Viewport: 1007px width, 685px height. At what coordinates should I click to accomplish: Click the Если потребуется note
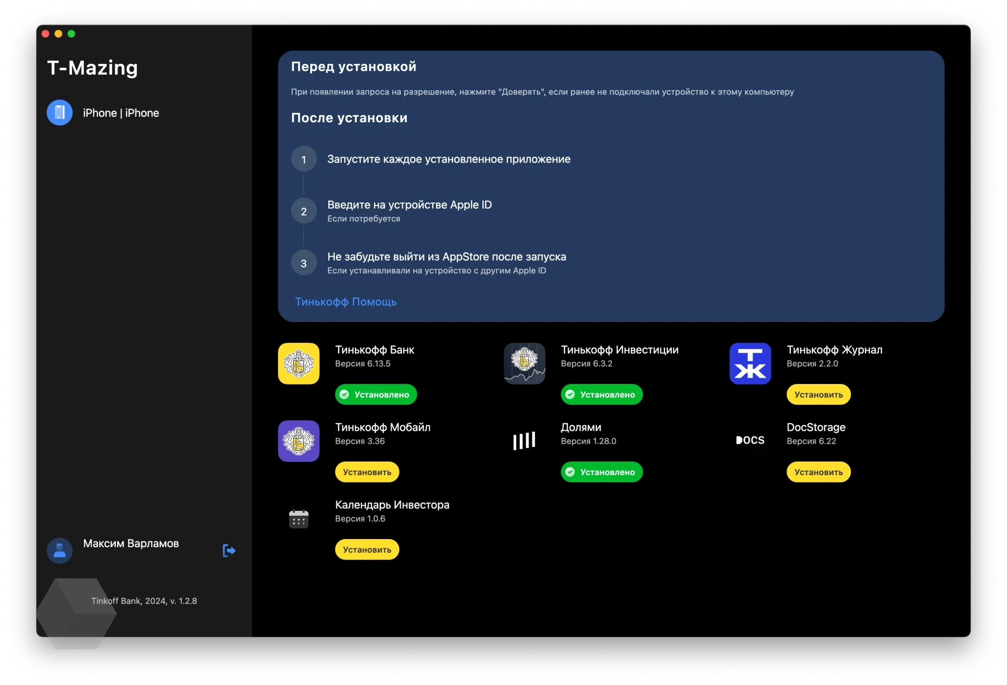click(364, 218)
